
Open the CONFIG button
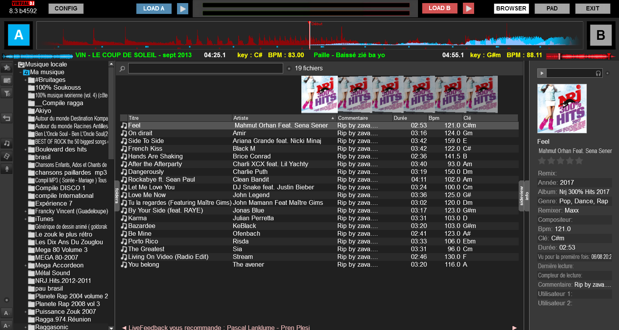(66, 9)
